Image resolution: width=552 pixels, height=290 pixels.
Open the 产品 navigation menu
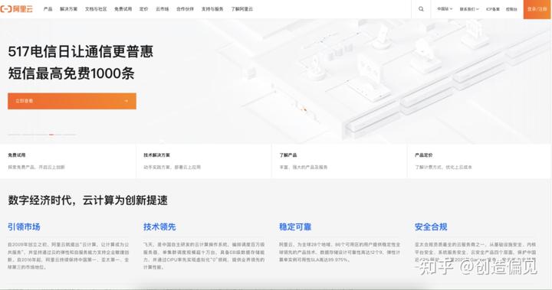[48, 9]
